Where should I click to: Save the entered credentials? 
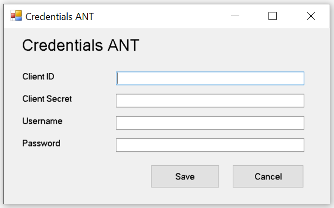185,177
